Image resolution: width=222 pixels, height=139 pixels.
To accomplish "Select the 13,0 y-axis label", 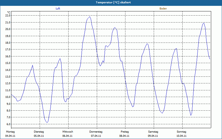I will 8,77.
